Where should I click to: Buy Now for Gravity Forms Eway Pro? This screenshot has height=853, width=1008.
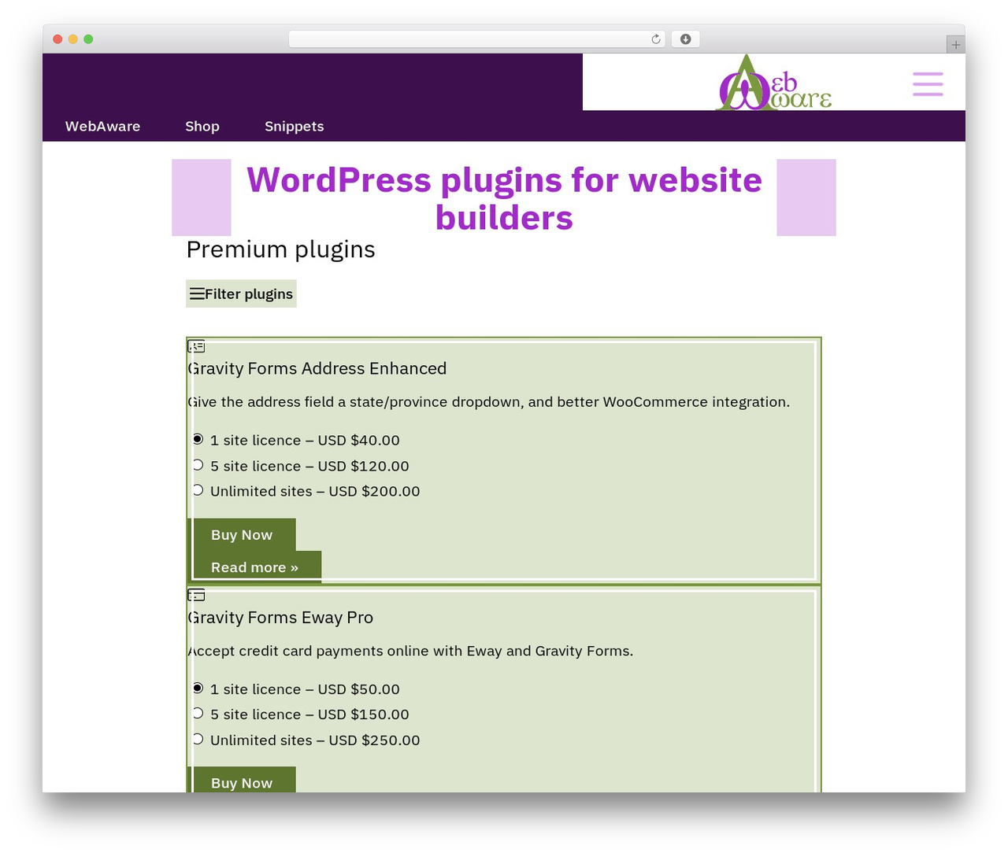tap(242, 781)
